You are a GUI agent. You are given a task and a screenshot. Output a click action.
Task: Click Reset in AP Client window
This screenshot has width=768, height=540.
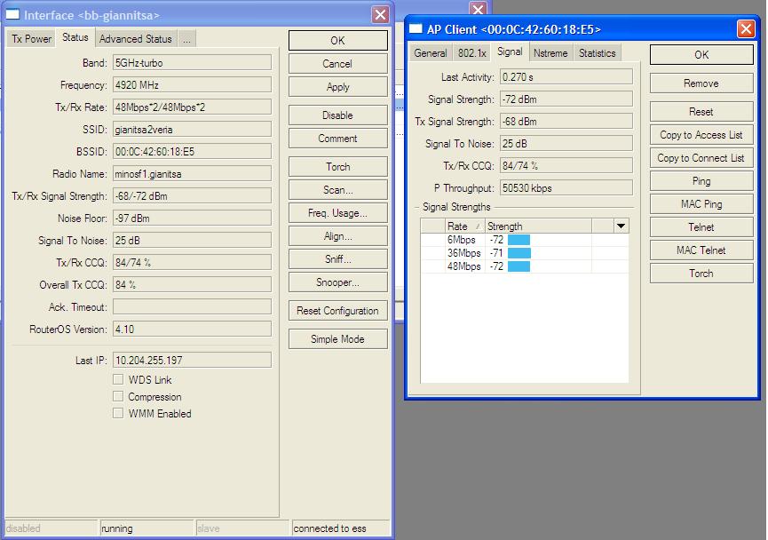coord(701,112)
